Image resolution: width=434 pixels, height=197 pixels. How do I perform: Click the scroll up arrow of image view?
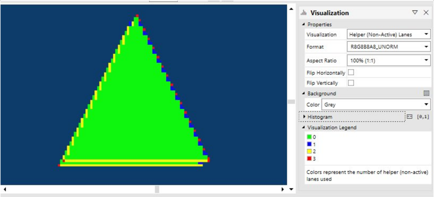pos(291,8)
